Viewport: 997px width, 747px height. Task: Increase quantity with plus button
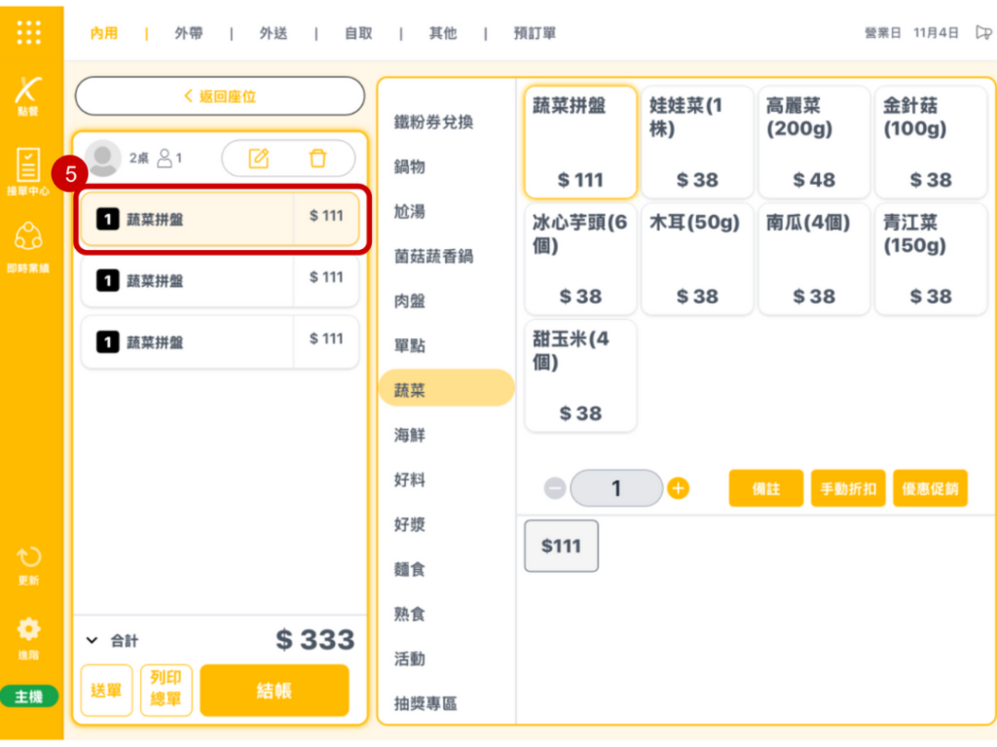[x=679, y=488]
